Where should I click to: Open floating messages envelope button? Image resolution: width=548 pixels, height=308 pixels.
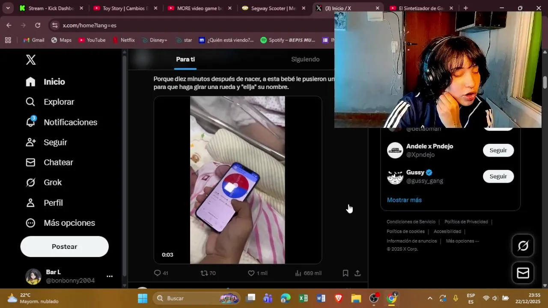[523, 273]
